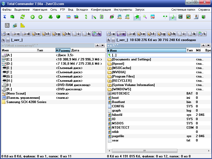Click the yellow blocks toolbar icon

pyautogui.click(x=23, y=26)
